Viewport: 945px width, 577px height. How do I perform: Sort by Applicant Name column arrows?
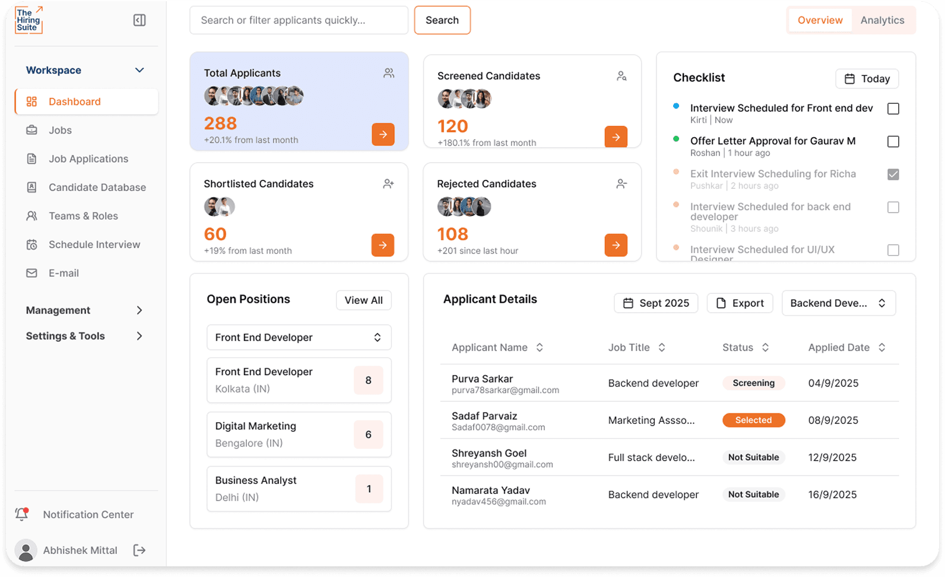(x=540, y=347)
